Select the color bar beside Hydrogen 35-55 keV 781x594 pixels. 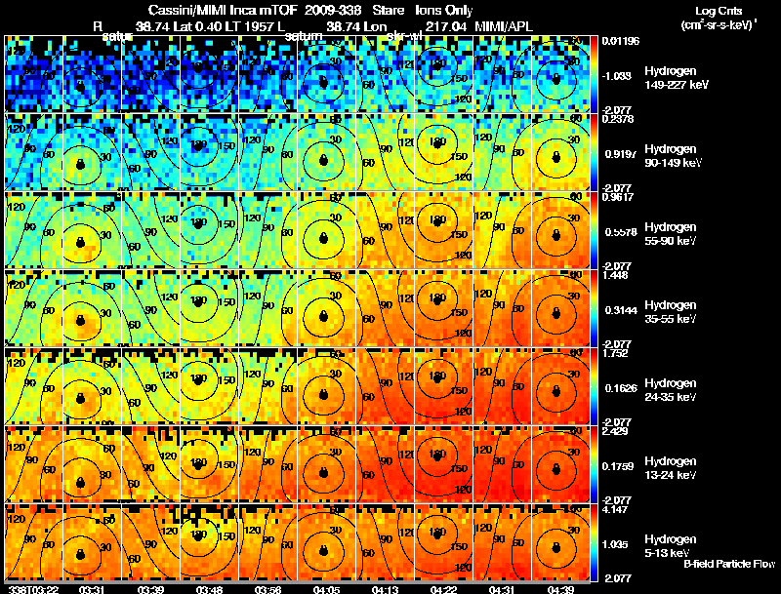coord(594,308)
